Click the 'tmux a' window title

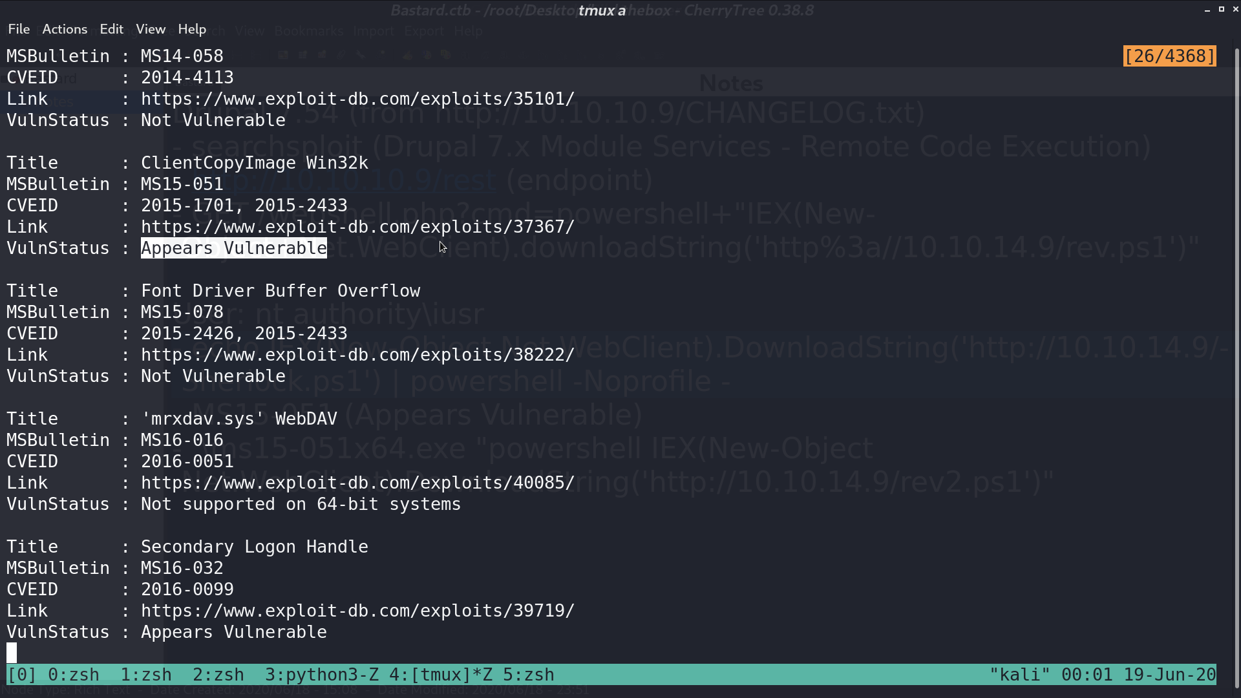(x=602, y=10)
